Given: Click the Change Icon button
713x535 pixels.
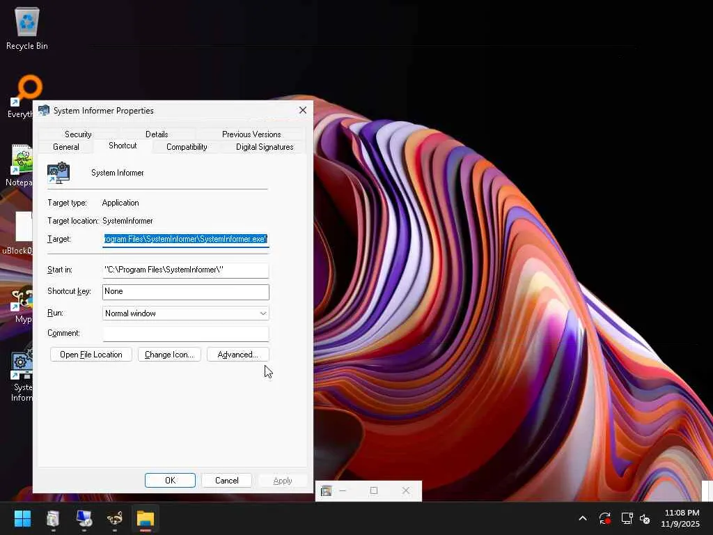Looking at the screenshot, I should pyautogui.click(x=169, y=355).
